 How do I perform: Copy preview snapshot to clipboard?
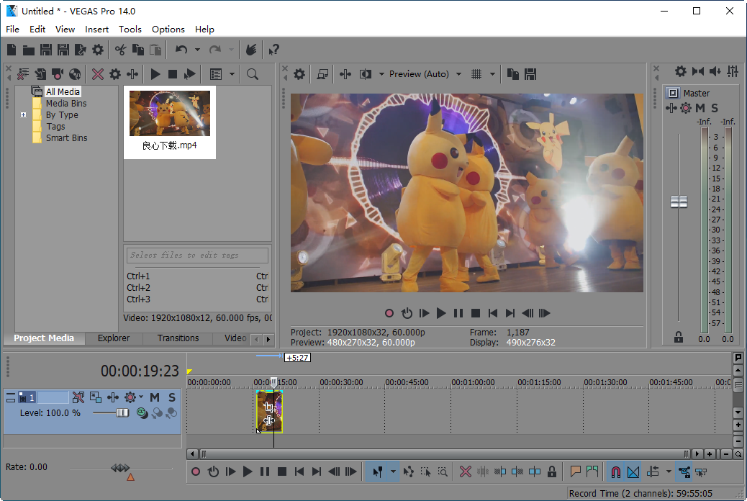point(512,74)
